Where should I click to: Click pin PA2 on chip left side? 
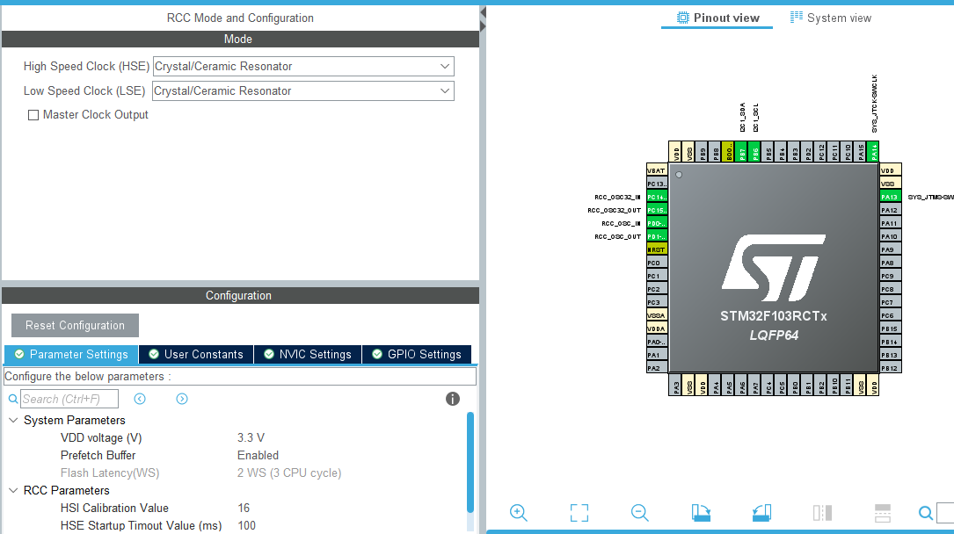[x=657, y=368]
